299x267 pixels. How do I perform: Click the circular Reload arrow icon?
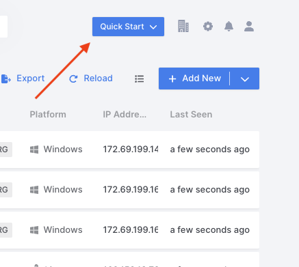tap(73, 79)
